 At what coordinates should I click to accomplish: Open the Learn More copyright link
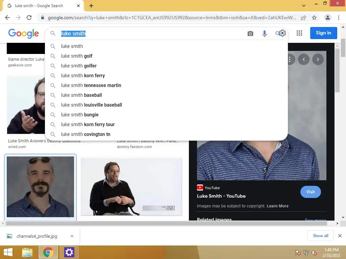[x=277, y=206]
